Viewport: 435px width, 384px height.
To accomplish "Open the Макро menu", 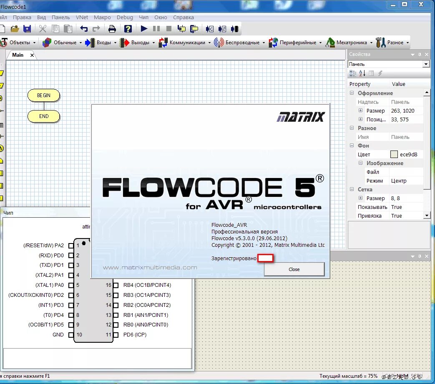I will pos(102,17).
